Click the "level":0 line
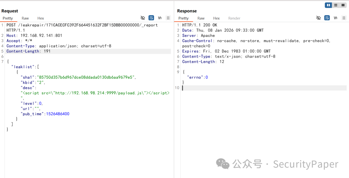 (32, 103)
